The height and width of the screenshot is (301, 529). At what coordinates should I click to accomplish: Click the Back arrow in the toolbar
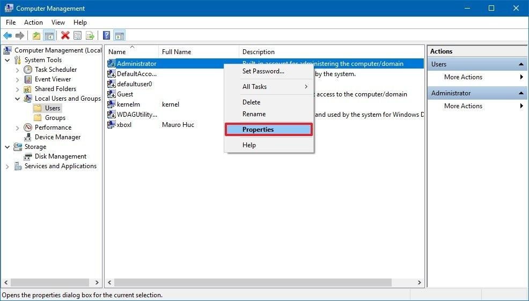8,36
